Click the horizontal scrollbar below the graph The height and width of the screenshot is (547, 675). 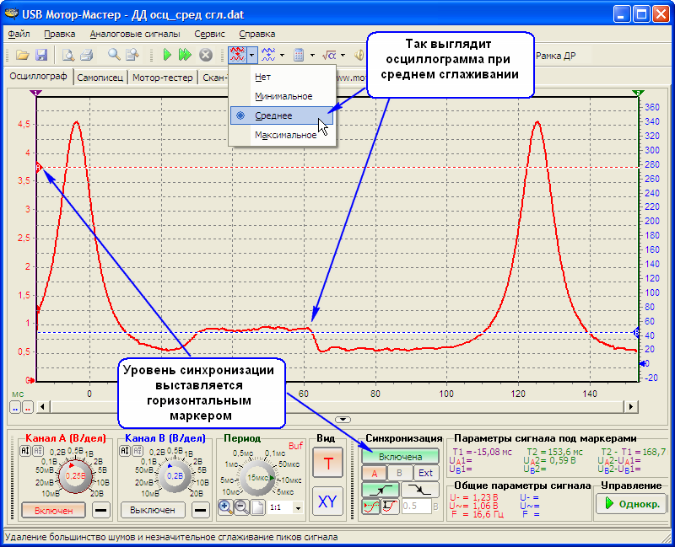point(337,406)
